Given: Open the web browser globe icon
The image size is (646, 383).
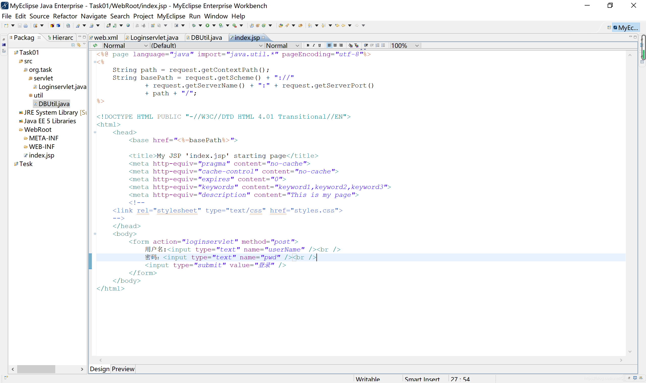Looking at the screenshot, I should coord(128,25).
